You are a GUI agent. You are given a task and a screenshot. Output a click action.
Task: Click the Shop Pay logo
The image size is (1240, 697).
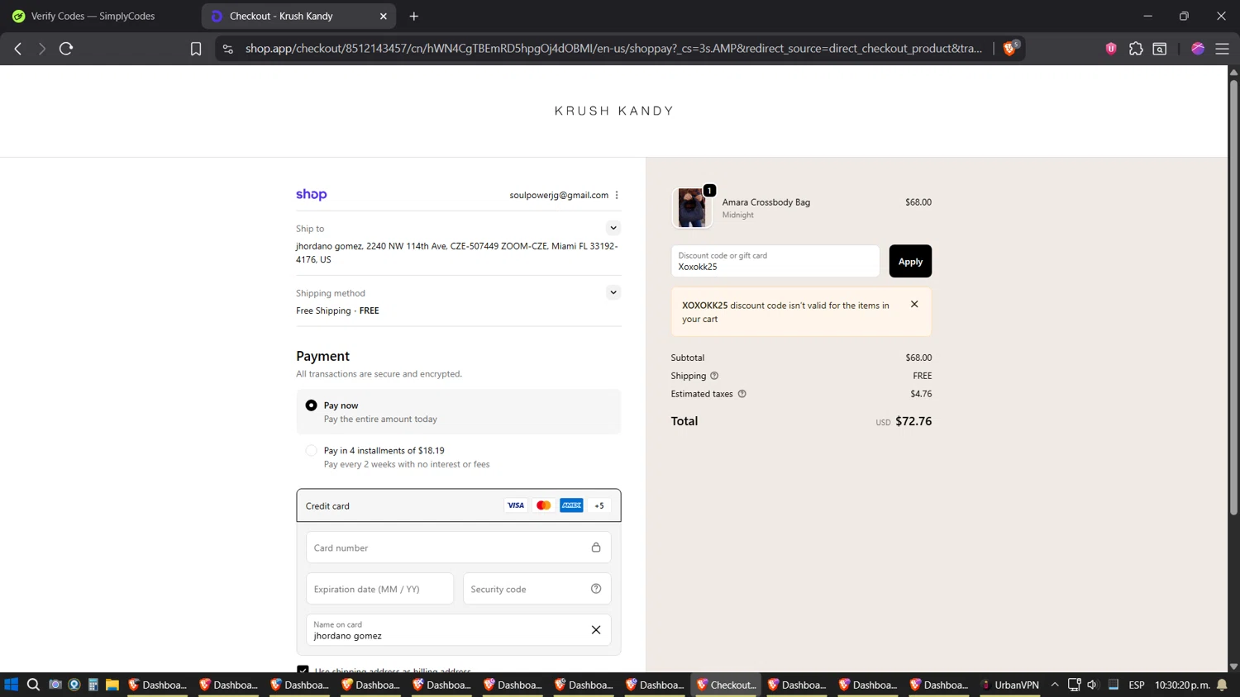[x=312, y=194]
